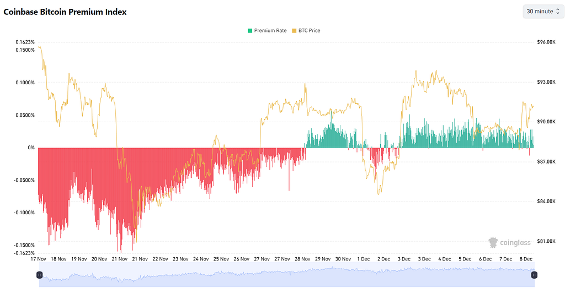This screenshot has width=565, height=299.
Task: Click the 28 Nov date label
Action: tap(302, 259)
